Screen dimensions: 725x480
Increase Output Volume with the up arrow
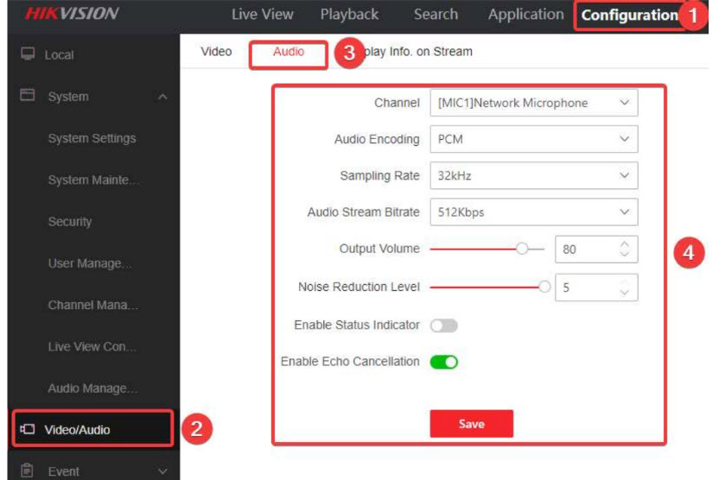click(x=626, y=243)
